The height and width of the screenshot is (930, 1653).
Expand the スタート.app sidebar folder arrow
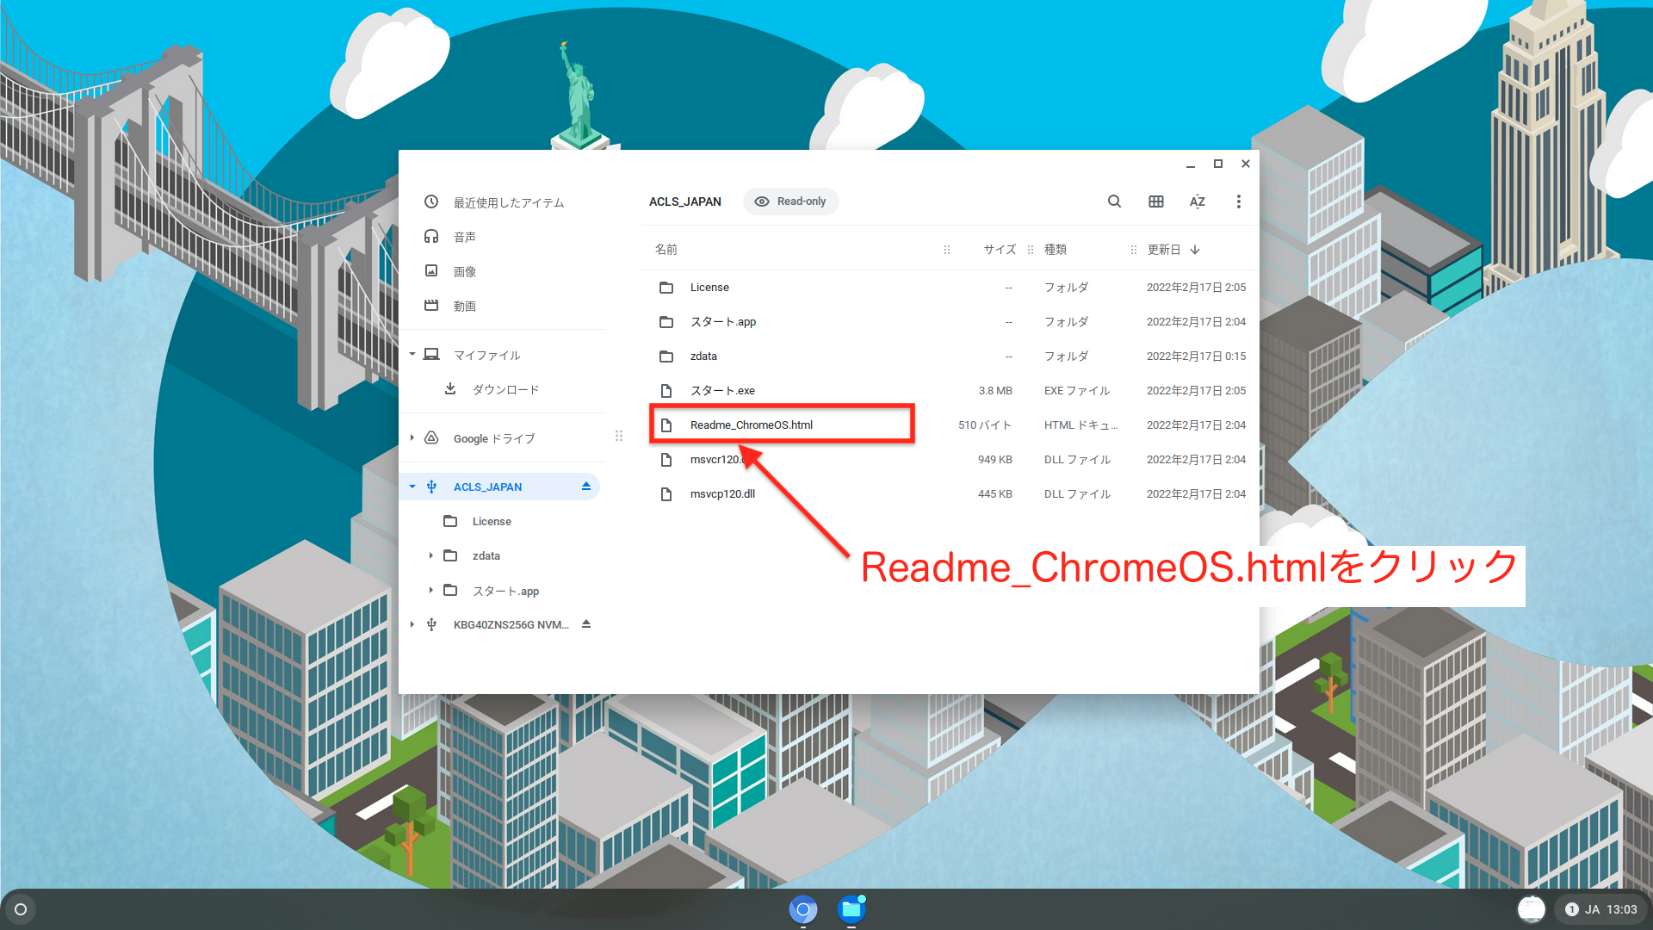click(x=430, y=590)
